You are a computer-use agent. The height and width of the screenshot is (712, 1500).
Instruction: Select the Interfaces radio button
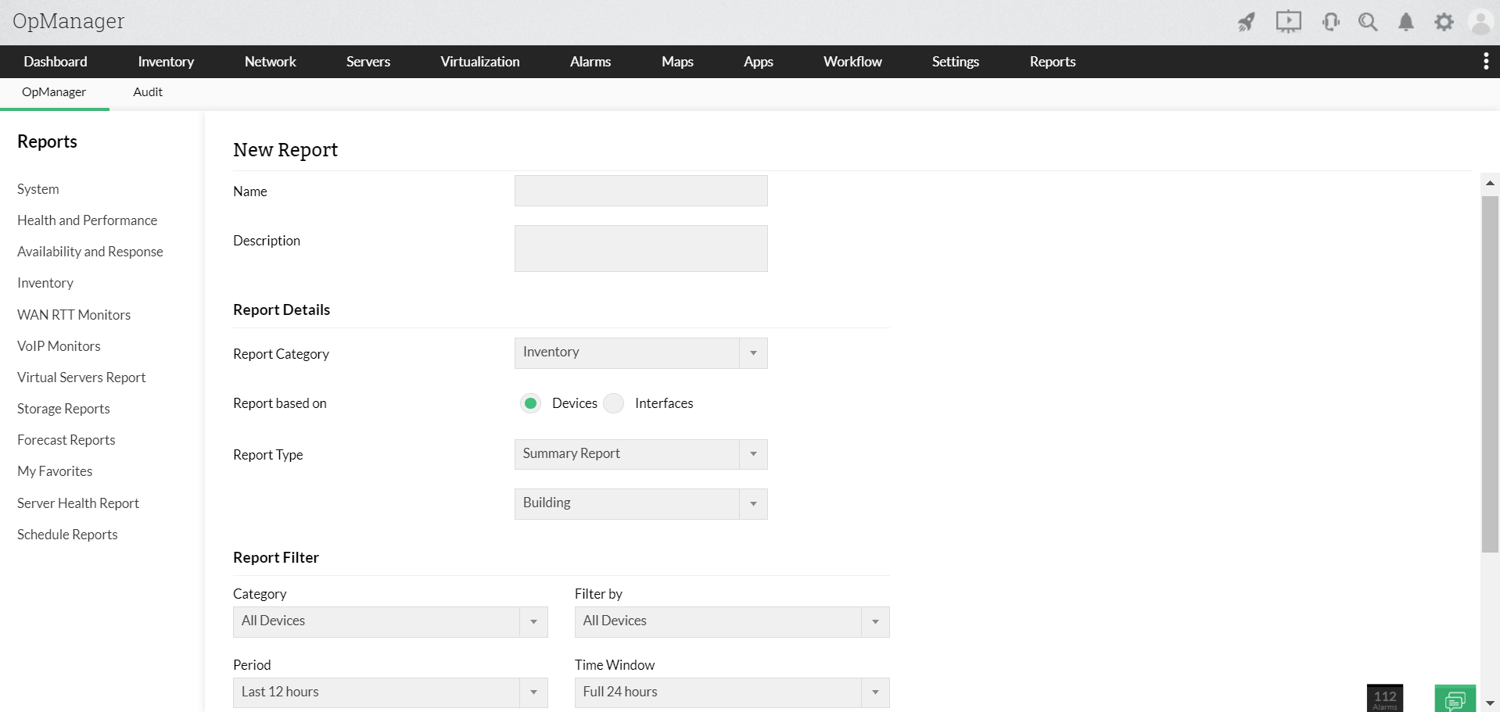(614, 403)
